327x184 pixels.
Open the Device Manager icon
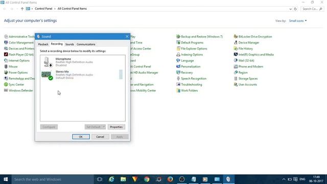[x=246, y=42]
